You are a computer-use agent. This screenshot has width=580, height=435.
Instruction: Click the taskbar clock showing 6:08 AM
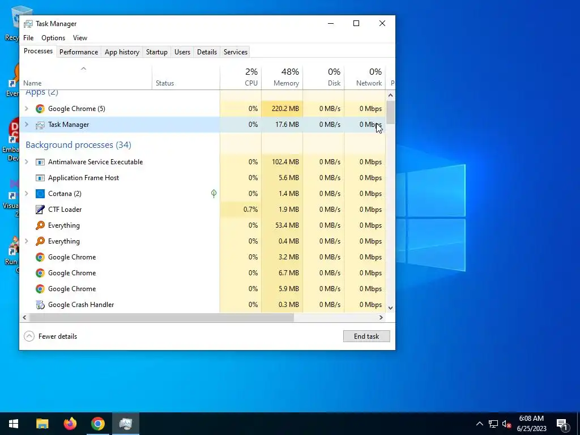[531, 424]
